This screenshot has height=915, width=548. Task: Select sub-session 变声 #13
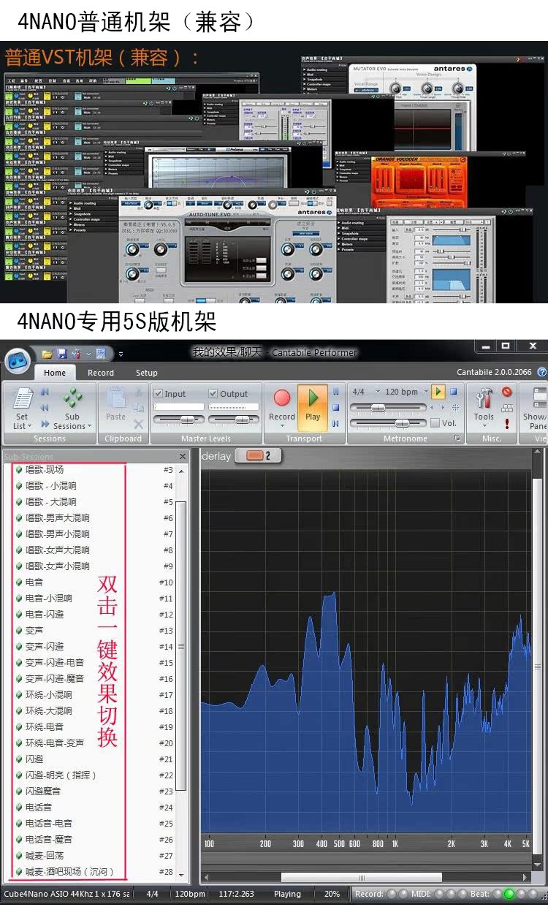tap(94, 630)
